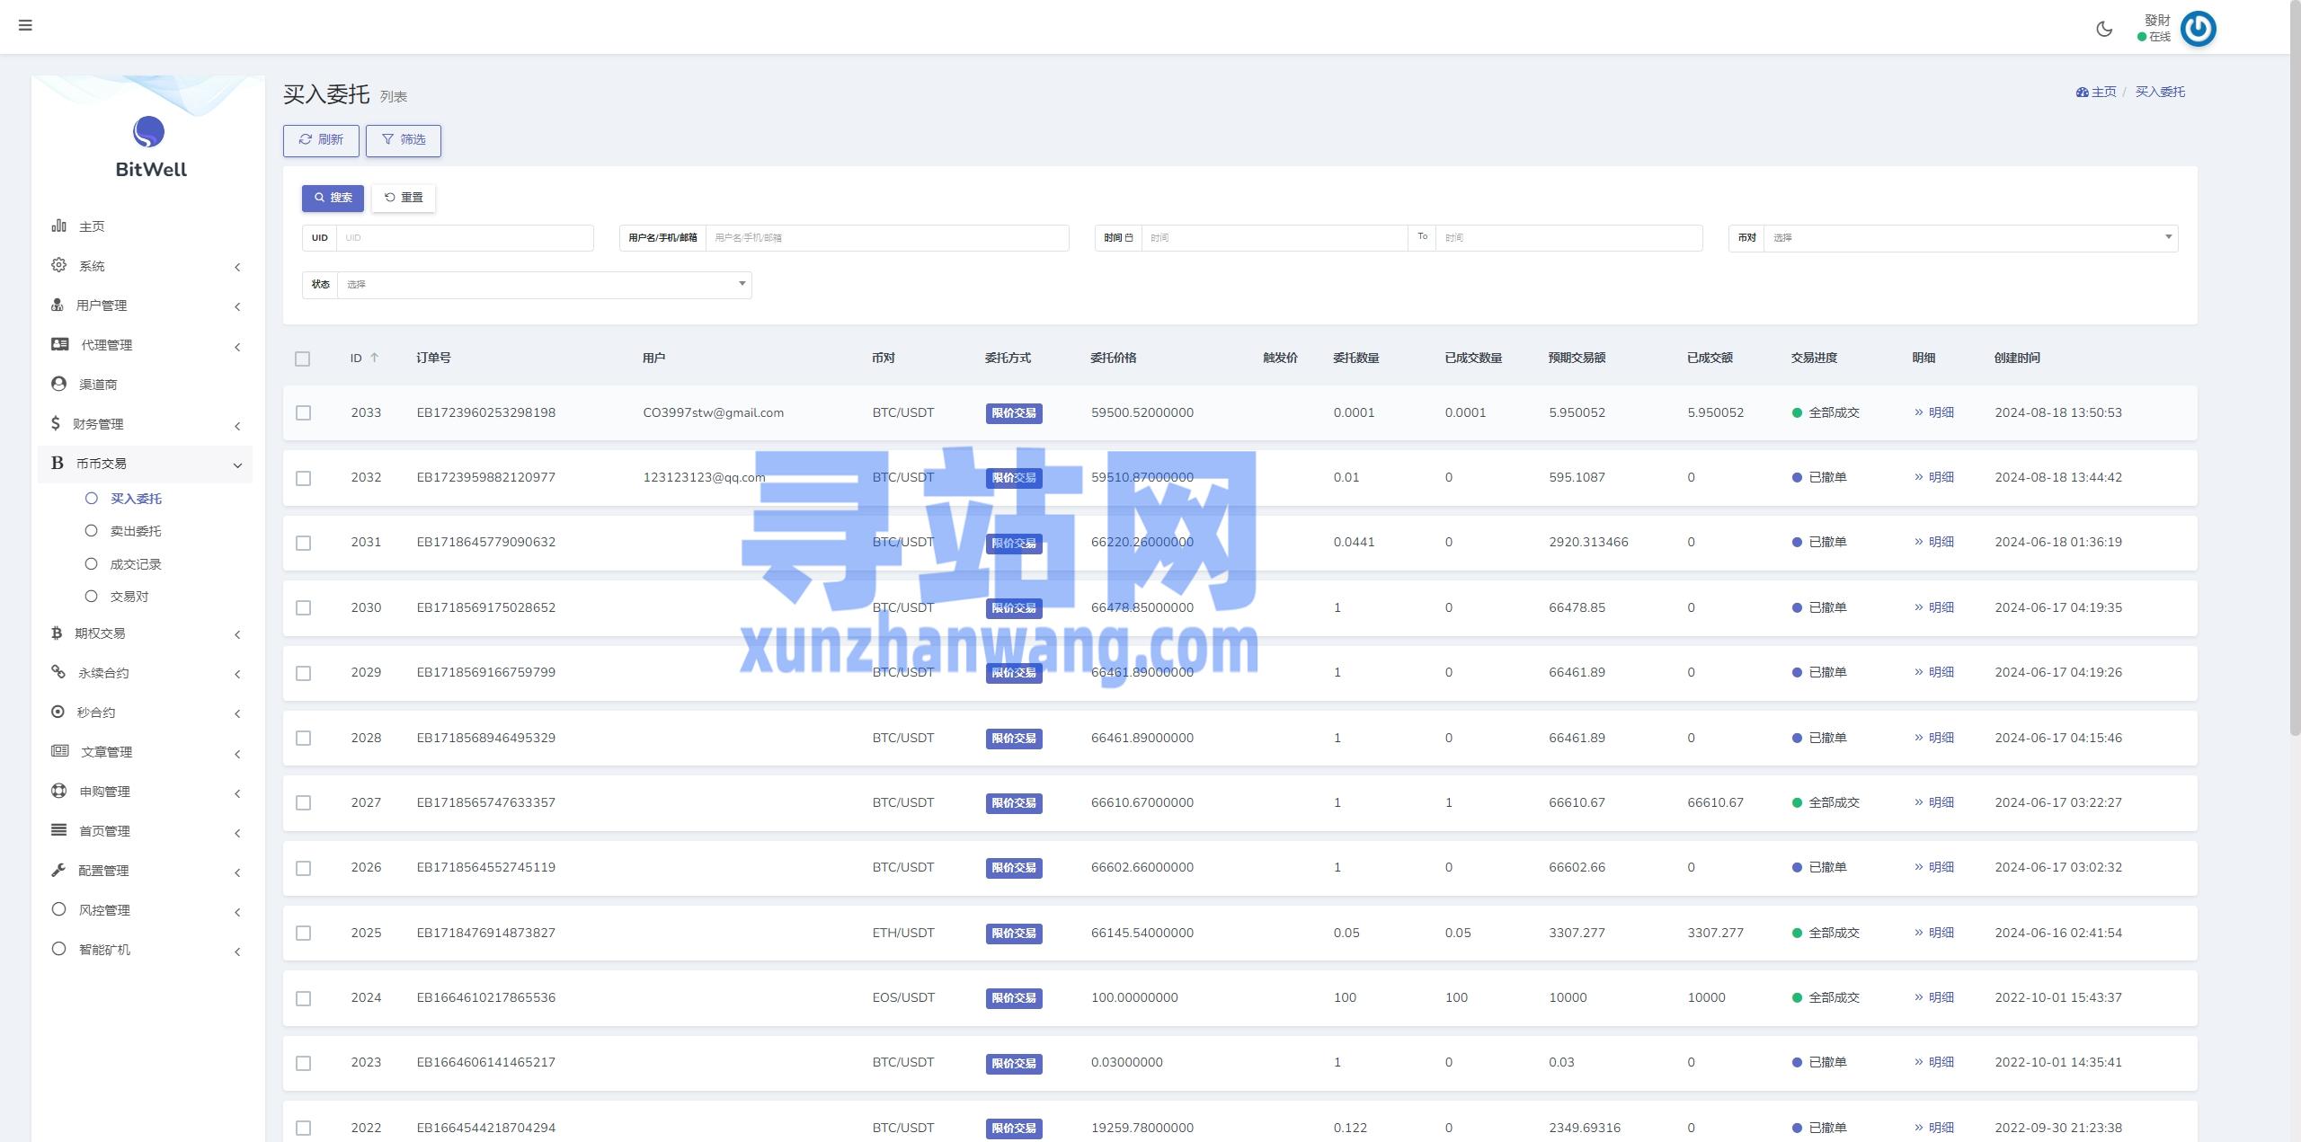
Task: Go to 主页 in the sidebar
Action: (x=92, y=226)
